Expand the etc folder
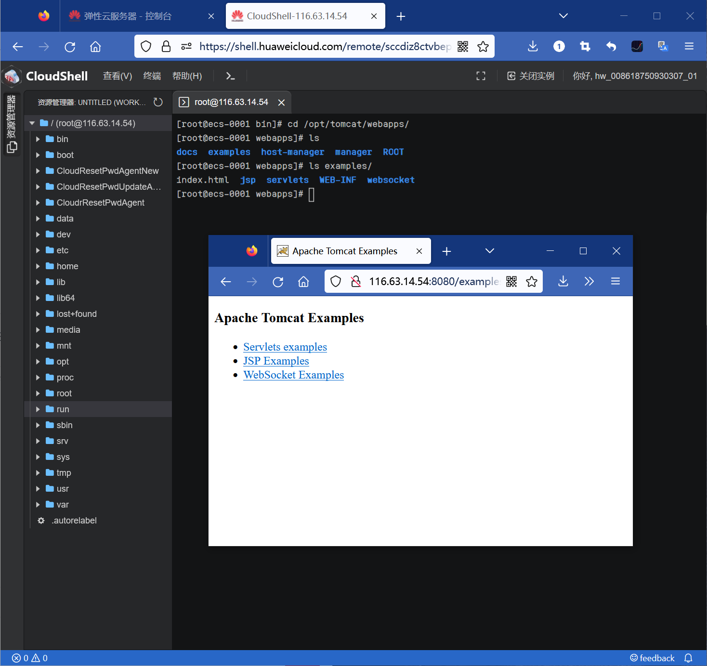 point(38,250)
